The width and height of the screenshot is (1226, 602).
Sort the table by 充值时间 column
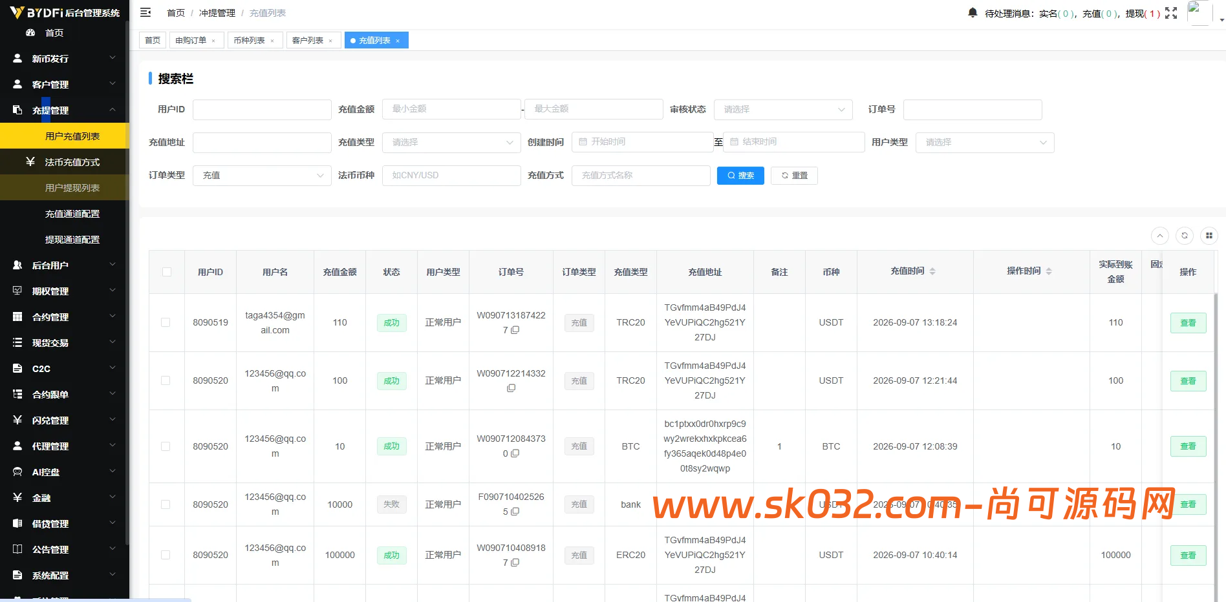click(932, 271)
